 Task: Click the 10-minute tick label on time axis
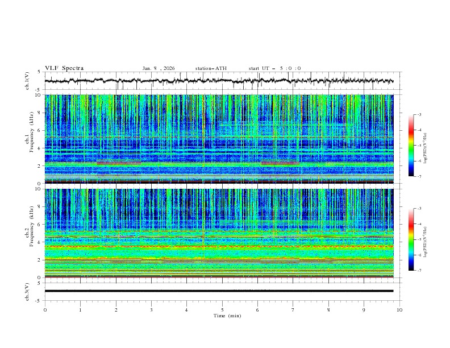point(399,310)
